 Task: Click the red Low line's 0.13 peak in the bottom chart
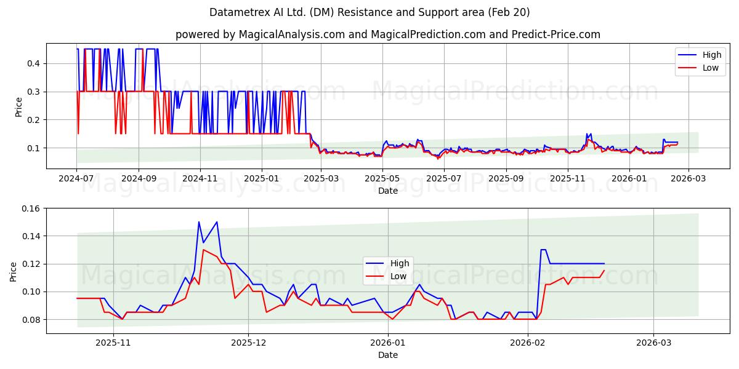click(x=203, y=250)
